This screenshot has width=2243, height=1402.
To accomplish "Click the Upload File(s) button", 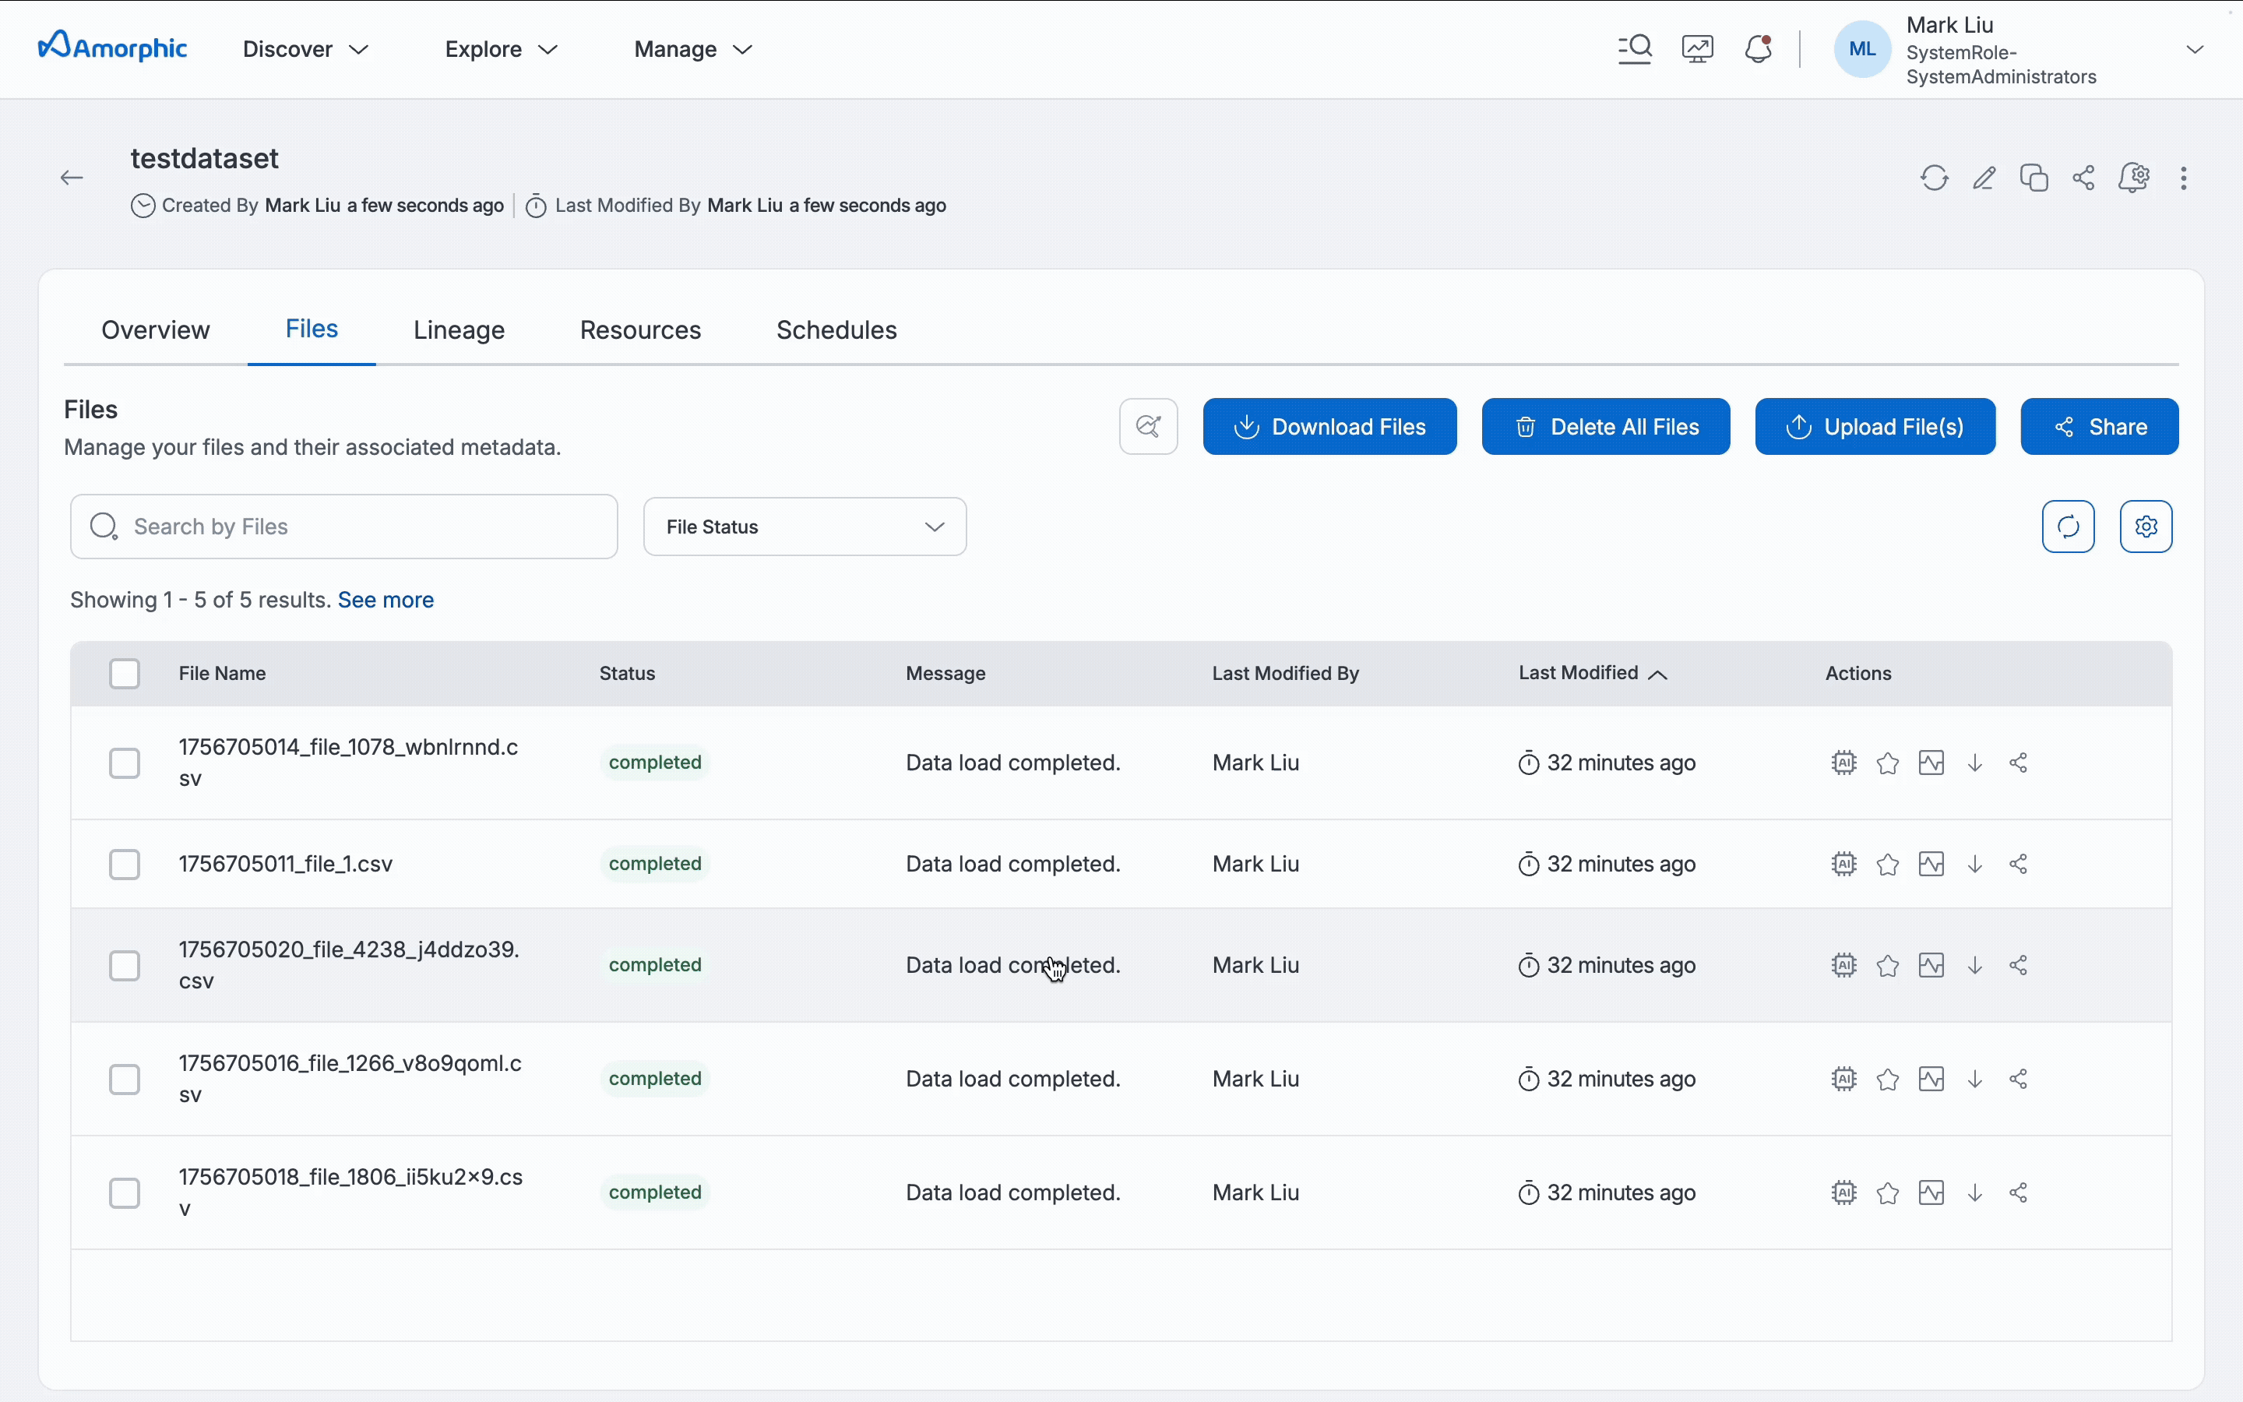I will 1874,427.
